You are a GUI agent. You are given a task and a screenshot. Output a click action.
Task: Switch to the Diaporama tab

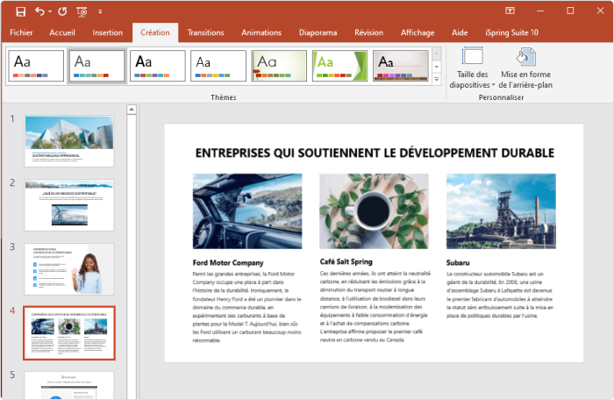(x=318, y=32)
